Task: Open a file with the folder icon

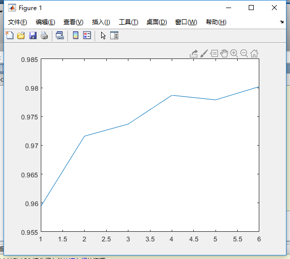Action: [21, 35]
